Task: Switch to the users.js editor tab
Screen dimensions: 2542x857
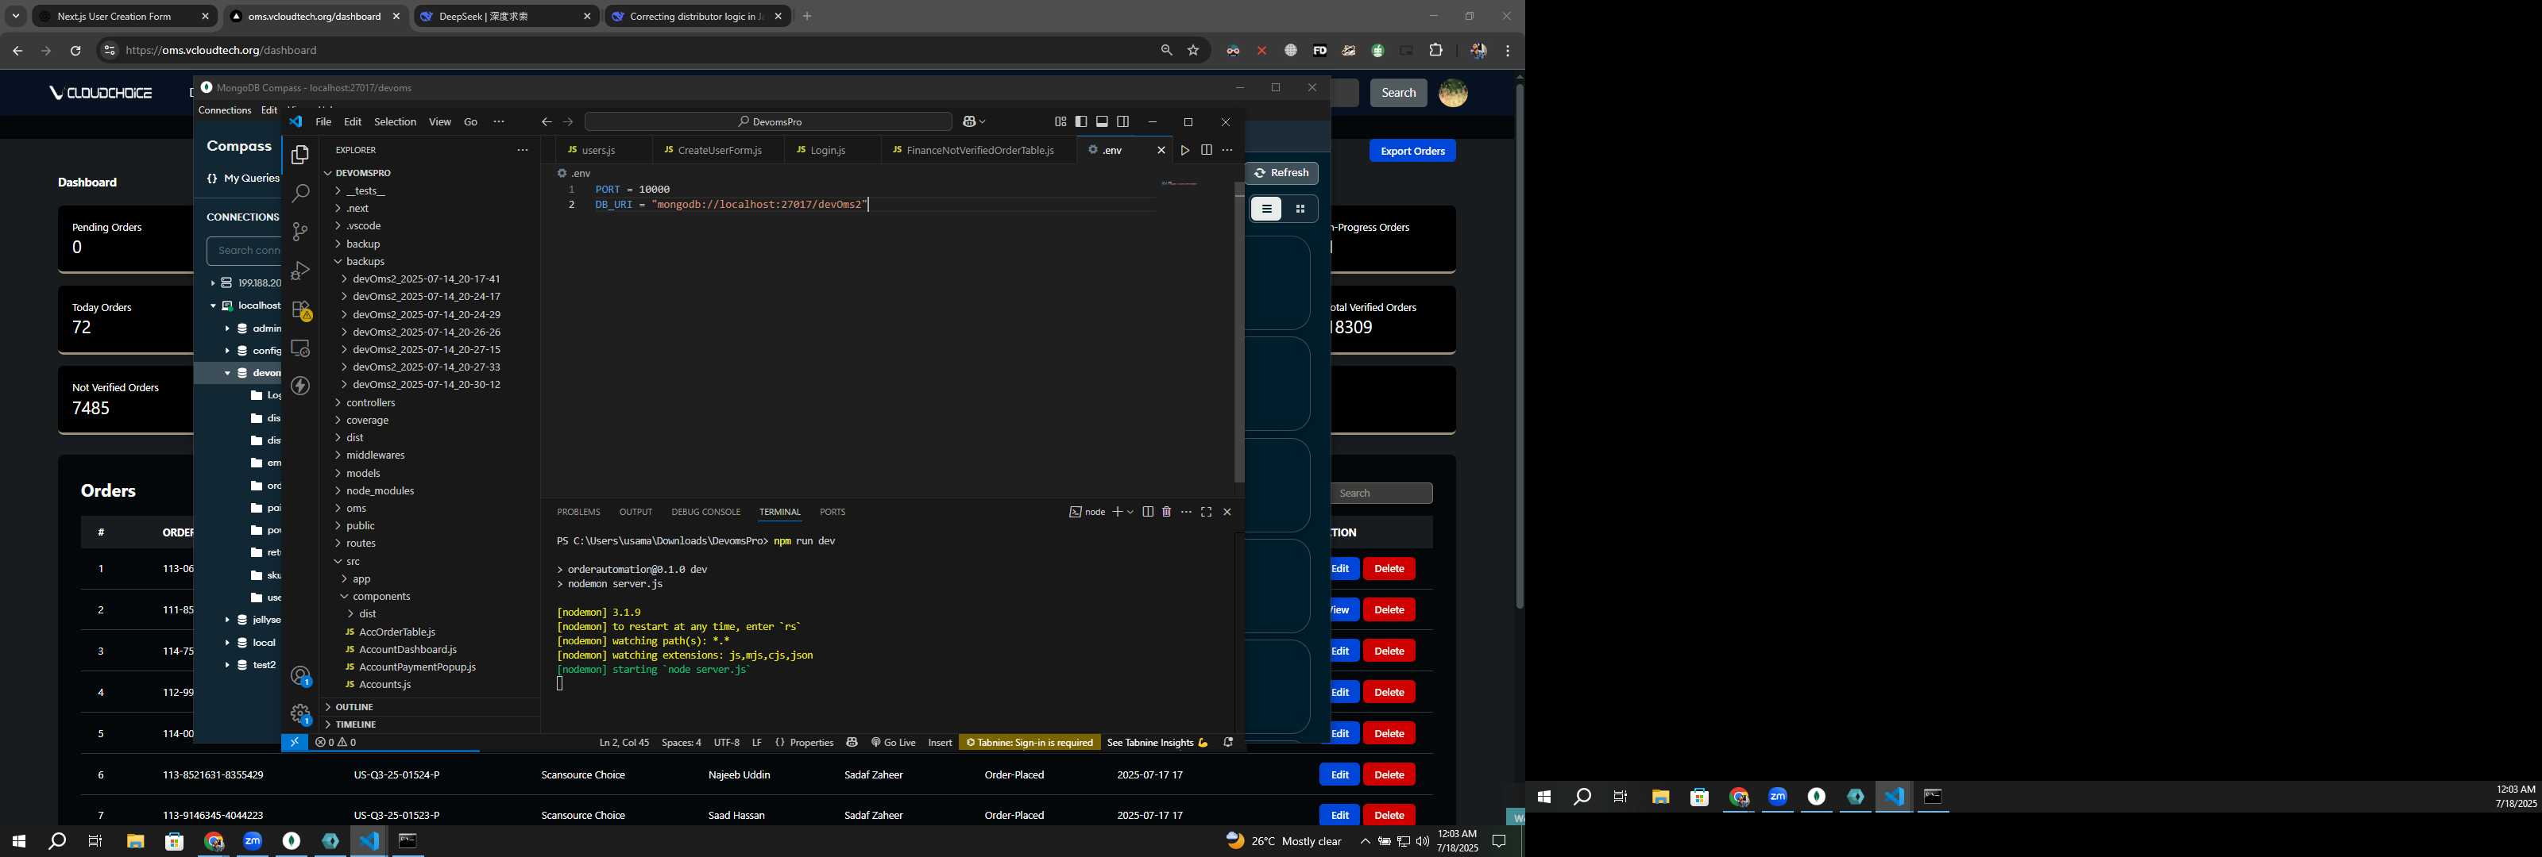Action: point(597,150)
